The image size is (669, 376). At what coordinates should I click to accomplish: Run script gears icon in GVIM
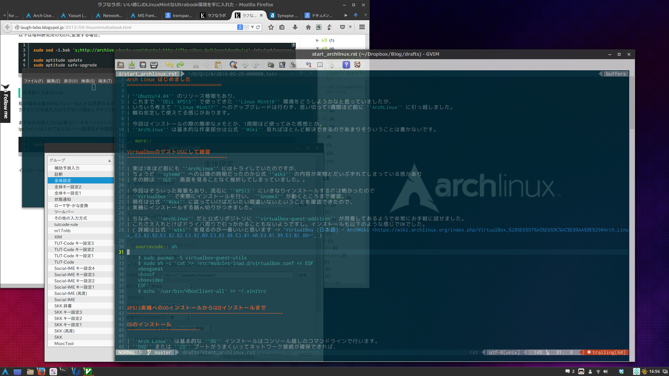293,65
